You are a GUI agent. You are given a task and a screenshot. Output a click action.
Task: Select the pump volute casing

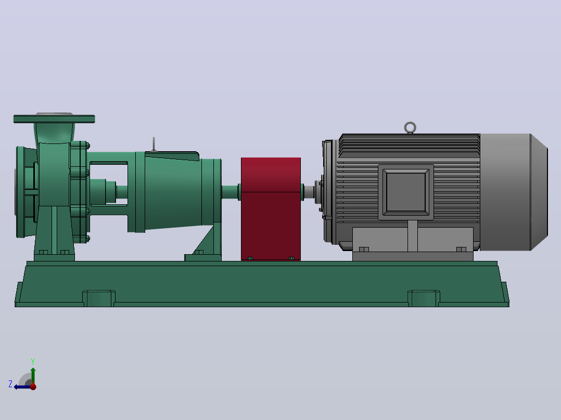[54, 175]
